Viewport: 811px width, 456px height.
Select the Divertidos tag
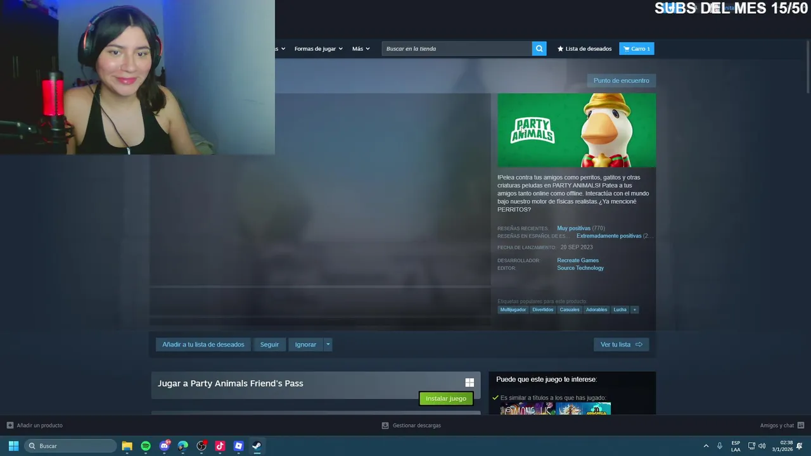point(542,310)
